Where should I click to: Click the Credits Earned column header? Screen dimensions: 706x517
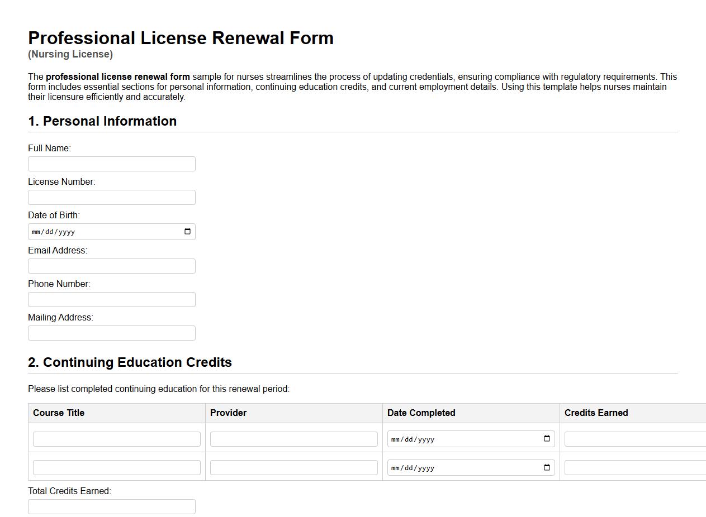coord(596,413)
